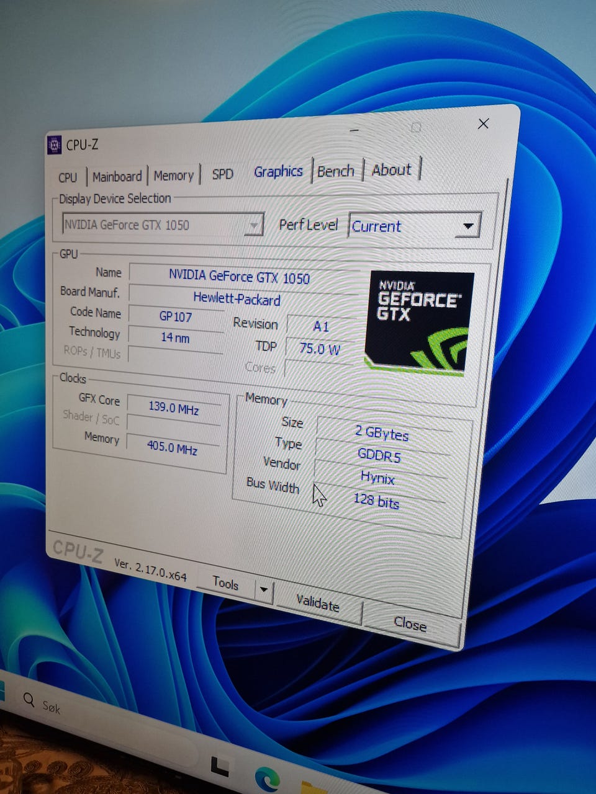596x794 pixels.
Task: Click the Close button in CPU-Z
Action: point(410,623)
